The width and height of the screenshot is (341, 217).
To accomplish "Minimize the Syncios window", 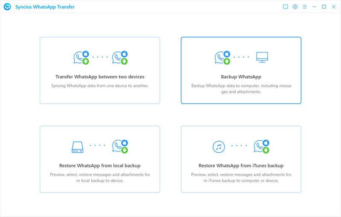I will pos(314,7).
